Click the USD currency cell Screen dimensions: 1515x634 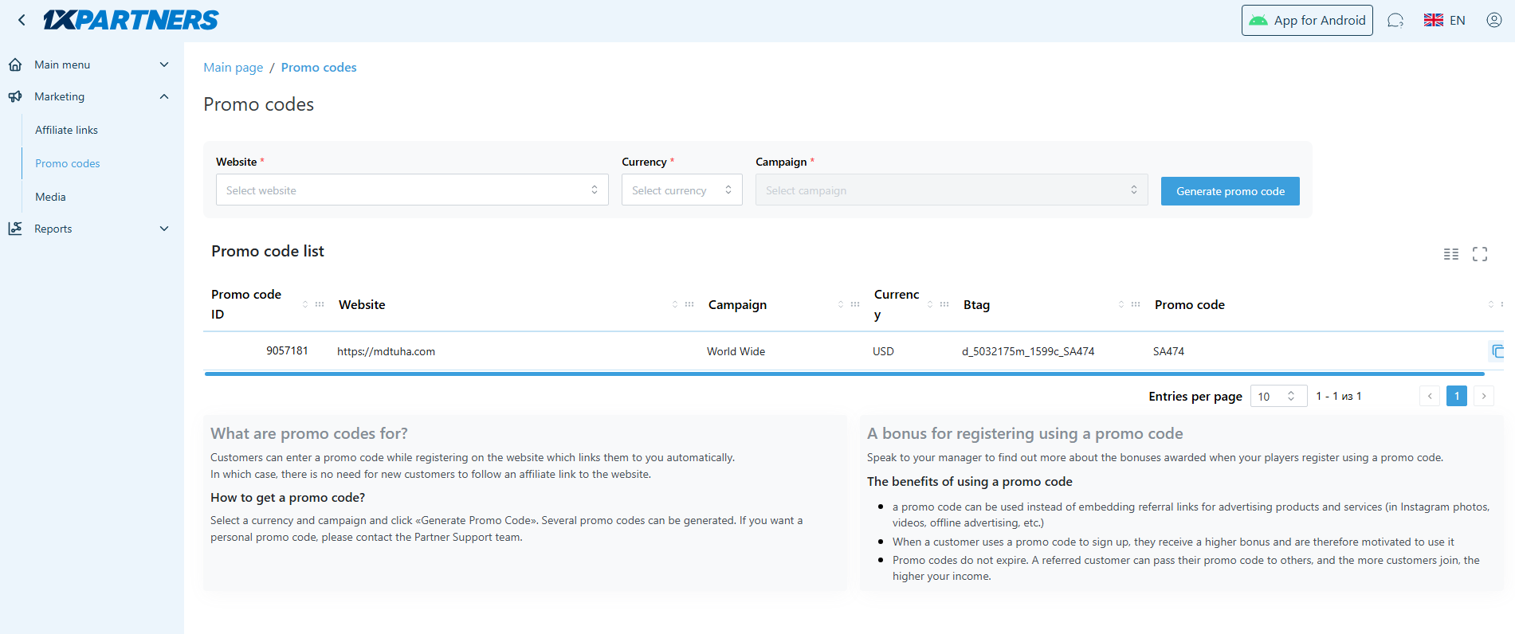click(x=883, y=351)
